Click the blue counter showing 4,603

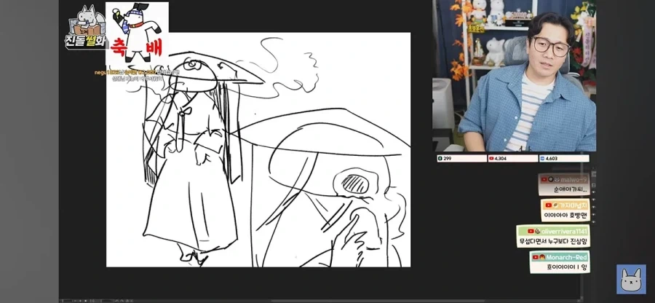[x=564, y=158]
